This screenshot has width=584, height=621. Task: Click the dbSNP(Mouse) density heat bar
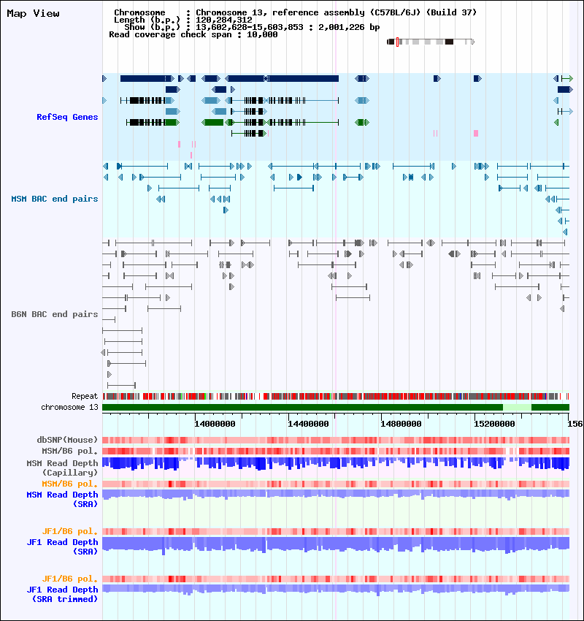coord(336,440)
